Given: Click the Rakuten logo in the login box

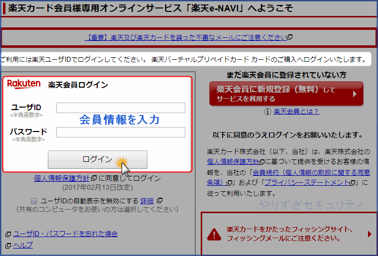Looking at the screenshot, I should point(24,84).
